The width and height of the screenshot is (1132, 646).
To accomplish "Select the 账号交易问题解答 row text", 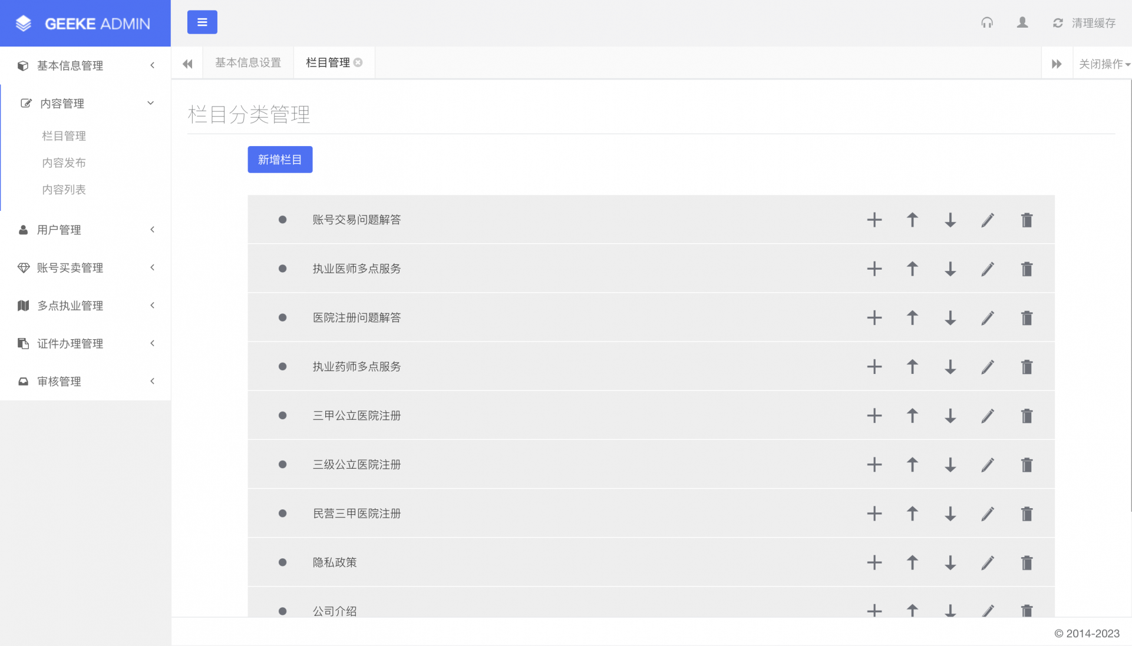I will 357,220.
